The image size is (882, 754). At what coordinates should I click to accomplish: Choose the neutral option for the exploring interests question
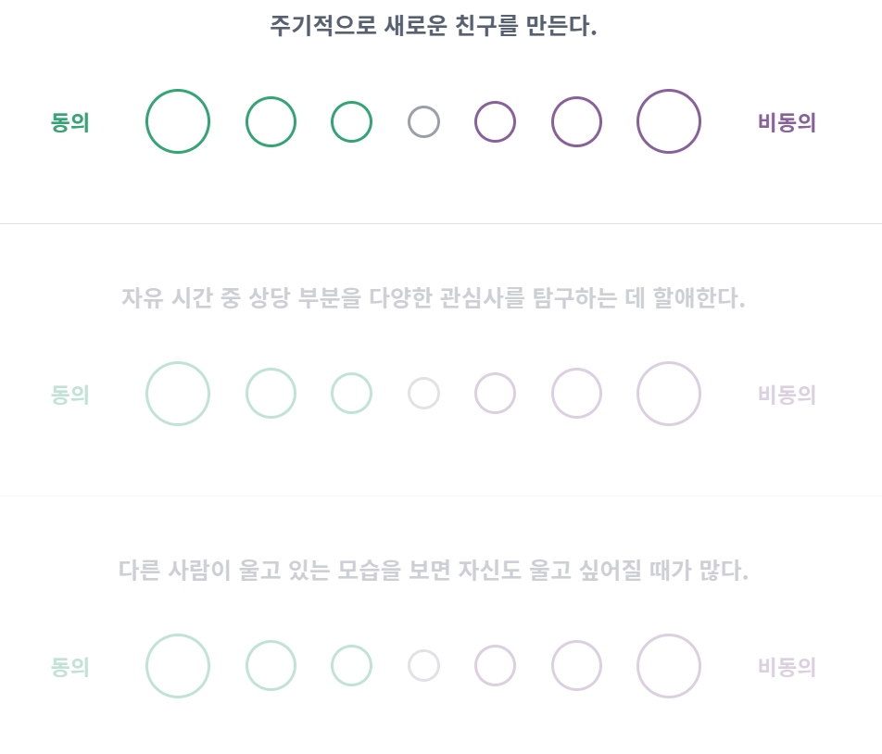tap(423, 393)
